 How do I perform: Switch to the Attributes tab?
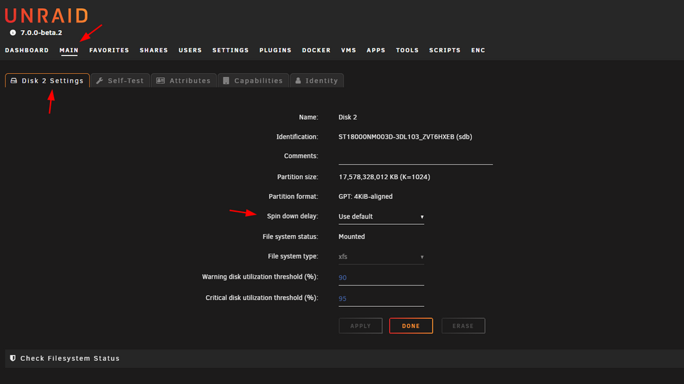coord(183,81)
